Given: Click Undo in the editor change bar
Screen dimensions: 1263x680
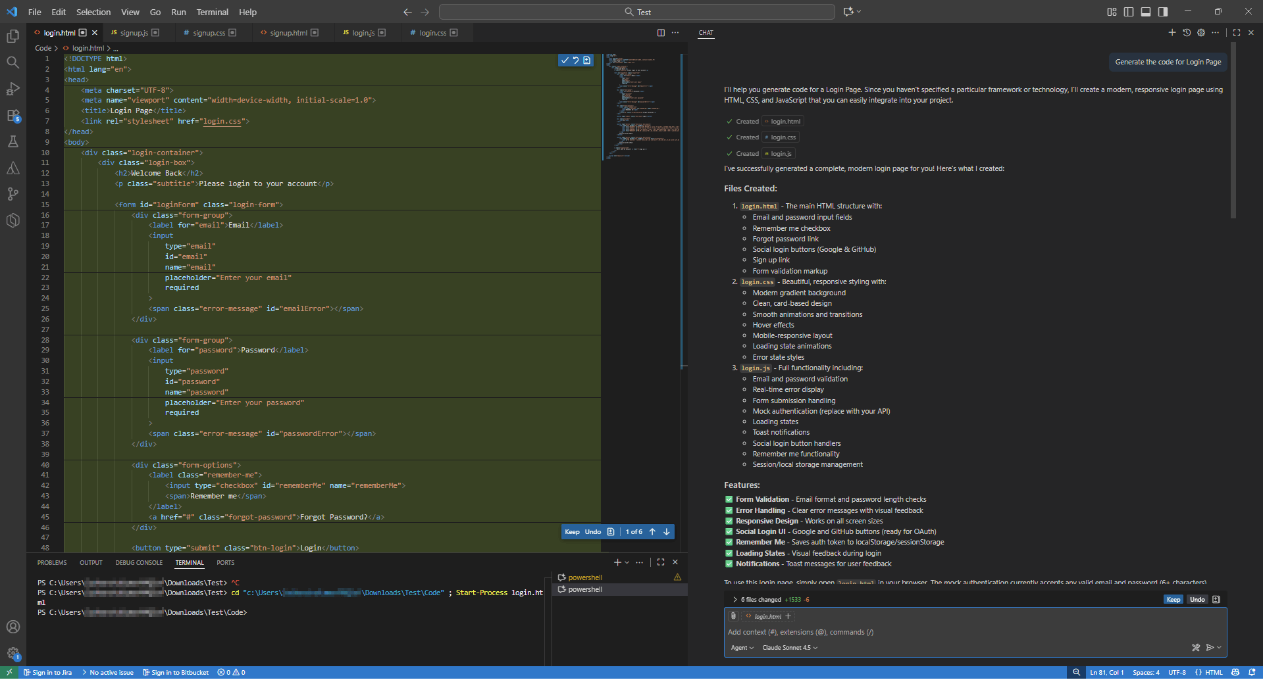Looking at the screenshot, I should tap(592, 531).
